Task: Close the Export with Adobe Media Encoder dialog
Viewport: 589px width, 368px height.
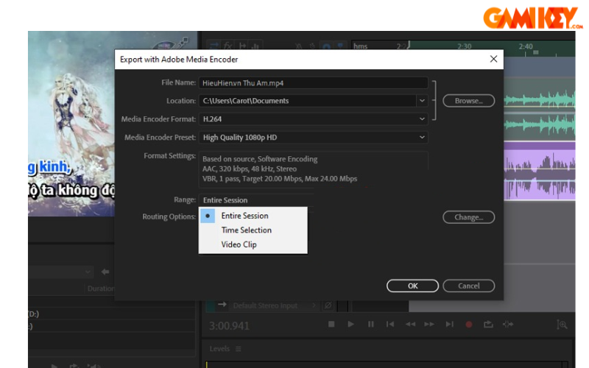Action: coord(493,59)
